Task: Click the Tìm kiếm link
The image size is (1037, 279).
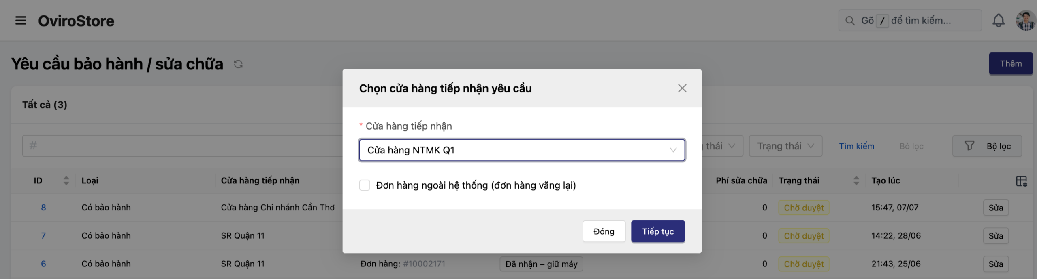Action: coord(856,146)
